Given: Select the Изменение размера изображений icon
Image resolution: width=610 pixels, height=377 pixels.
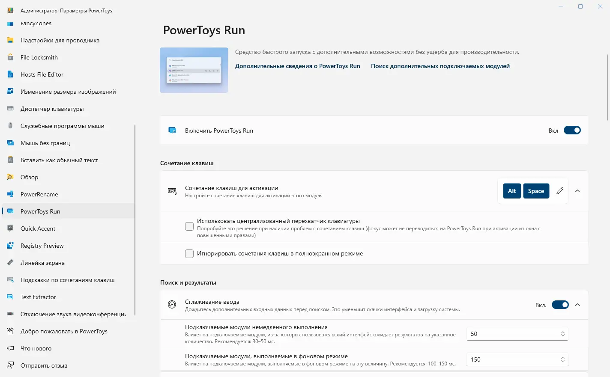Looking at the screenshot, I should pyautogui.click(x=10, y=92).
